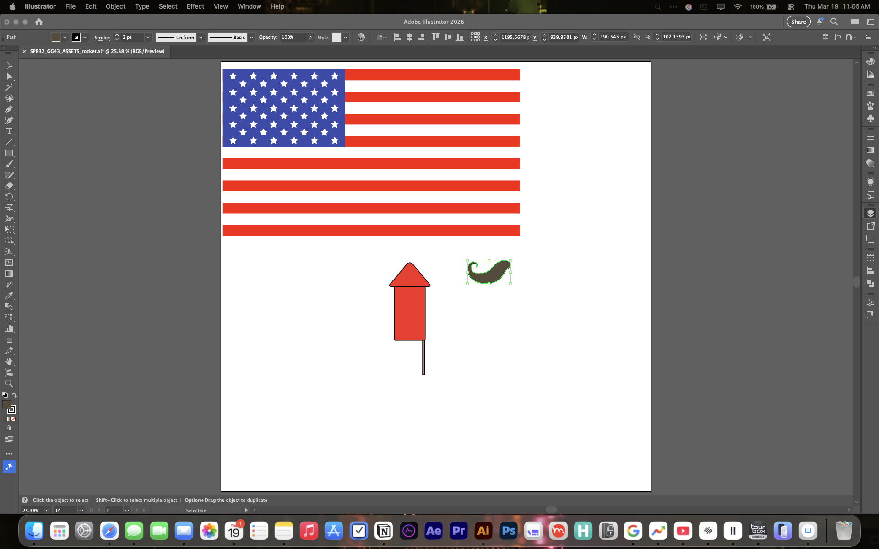Open the stroke color dropdown arrow

coord(85,37)
